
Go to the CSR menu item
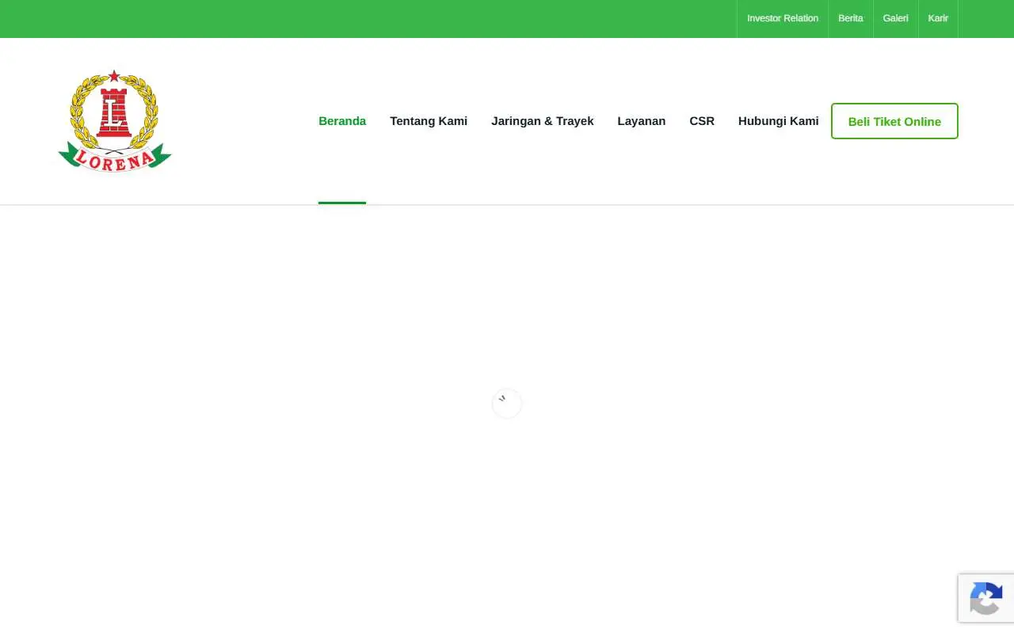coord(702,121)
